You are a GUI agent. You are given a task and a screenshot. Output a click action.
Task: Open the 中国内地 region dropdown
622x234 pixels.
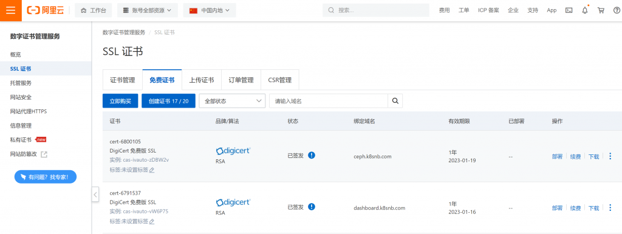pos(210,10)
